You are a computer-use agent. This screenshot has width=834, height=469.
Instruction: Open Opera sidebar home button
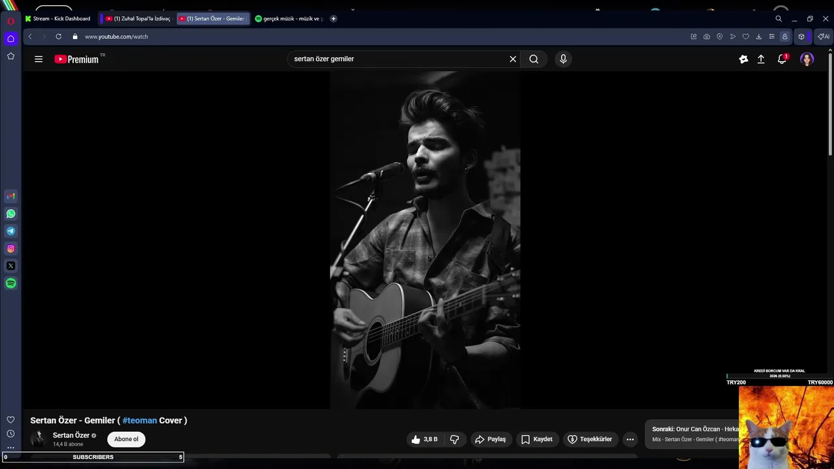pos(10,38)
